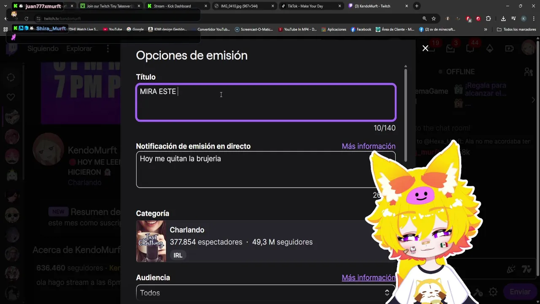
Task: Open the Audiencia dropdown showing Todos
Action: (266, 293)
